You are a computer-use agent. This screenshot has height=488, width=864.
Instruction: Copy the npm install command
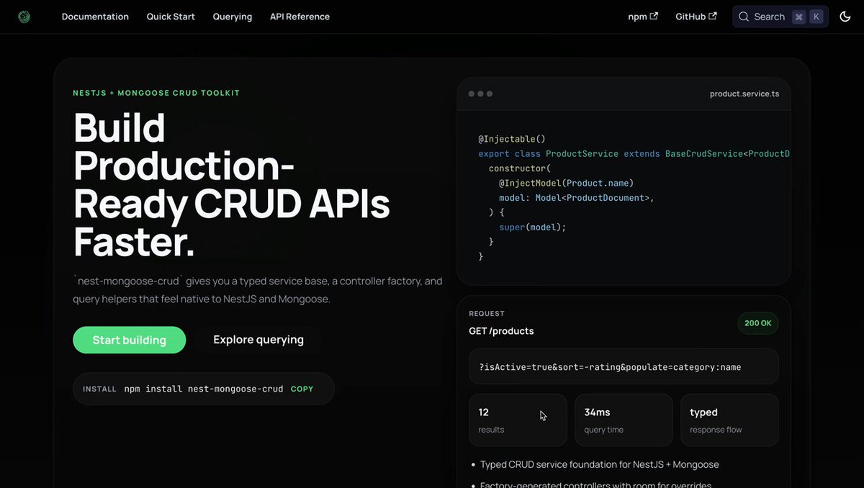[302, 389]
